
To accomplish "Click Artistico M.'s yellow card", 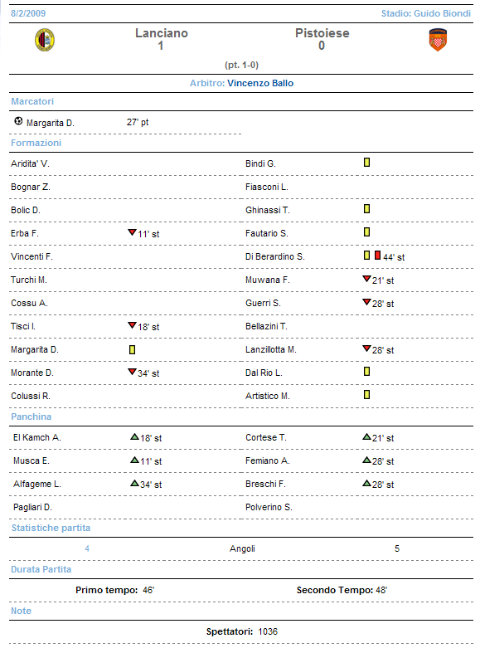I will 366,395.
